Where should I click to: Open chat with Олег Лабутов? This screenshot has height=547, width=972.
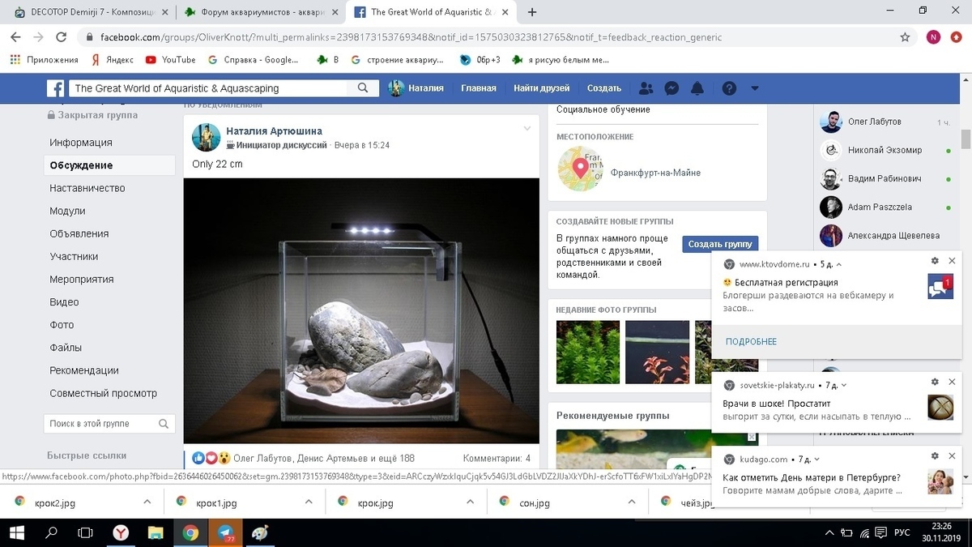tap(874, 122)
